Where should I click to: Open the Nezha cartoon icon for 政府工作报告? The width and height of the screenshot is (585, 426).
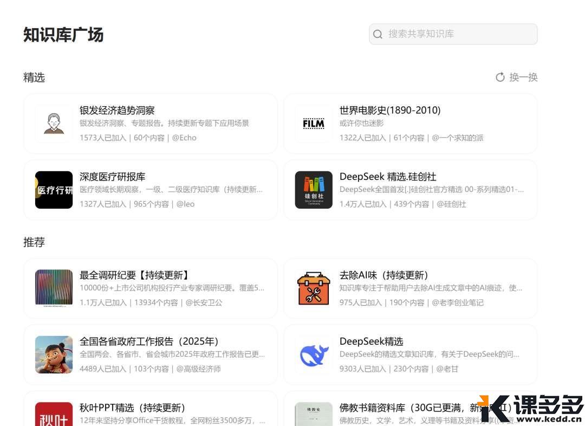point(54,354)
